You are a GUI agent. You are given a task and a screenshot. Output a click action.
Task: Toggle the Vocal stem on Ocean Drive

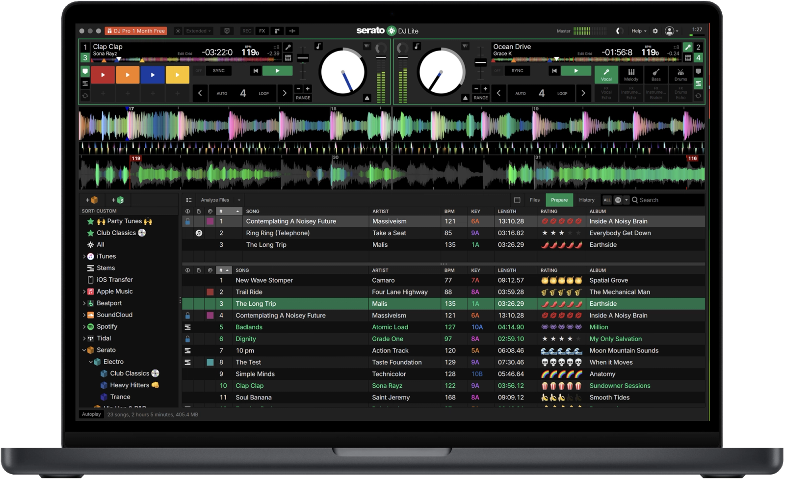[606, 75]
